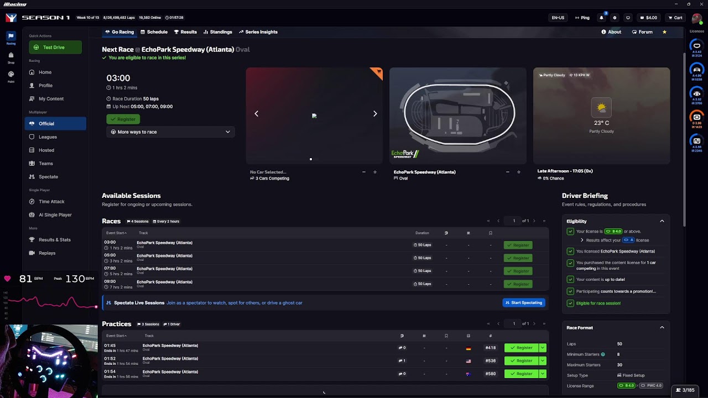This screenshot has width=708, height=398.
Task: Open the Cart
Action: click(x=675, y=18)
